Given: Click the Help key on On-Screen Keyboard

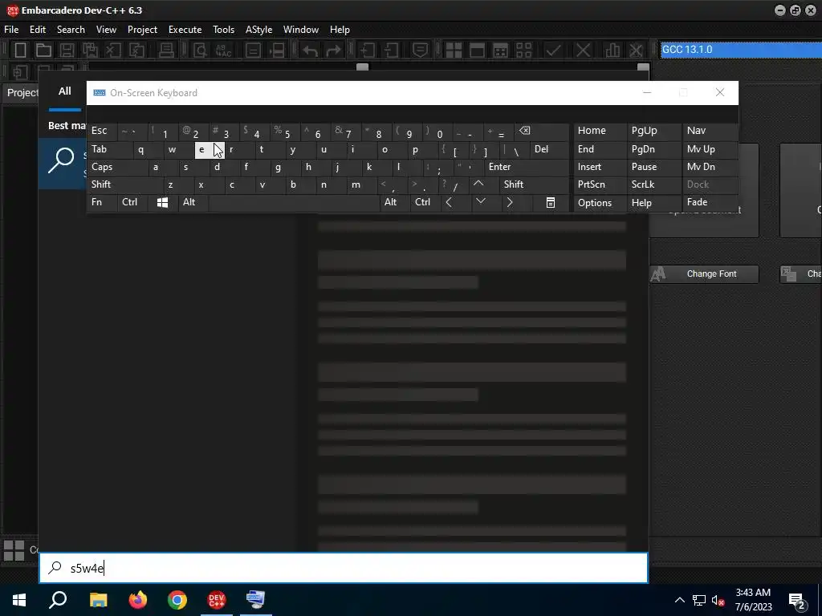Looking at the screenshot, I should [x=653, y=203].
